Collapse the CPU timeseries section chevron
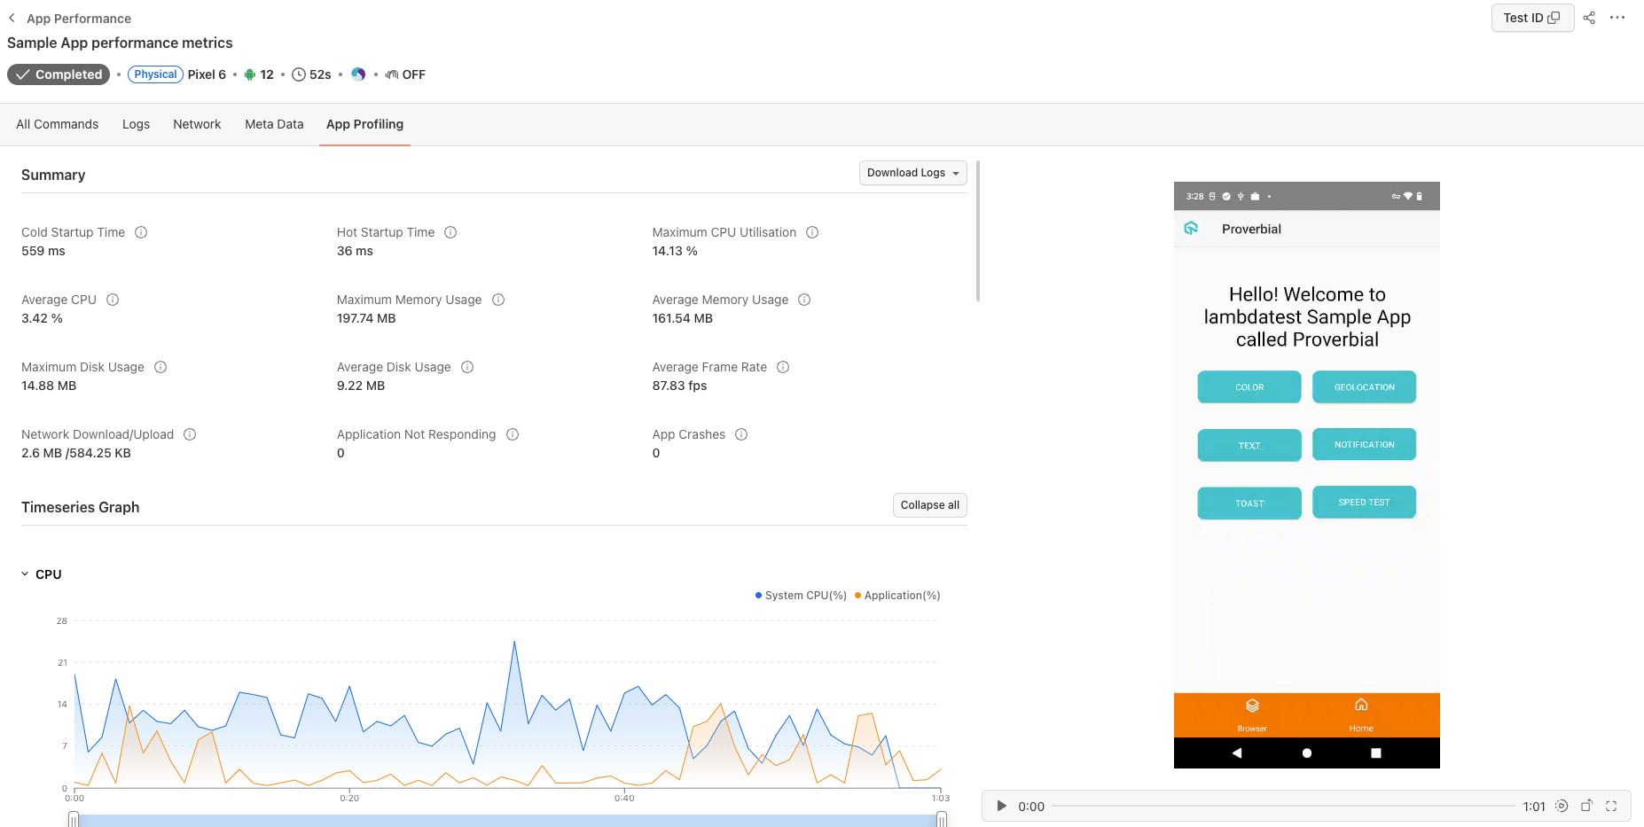1644x827 pixels. coord(24,573)
